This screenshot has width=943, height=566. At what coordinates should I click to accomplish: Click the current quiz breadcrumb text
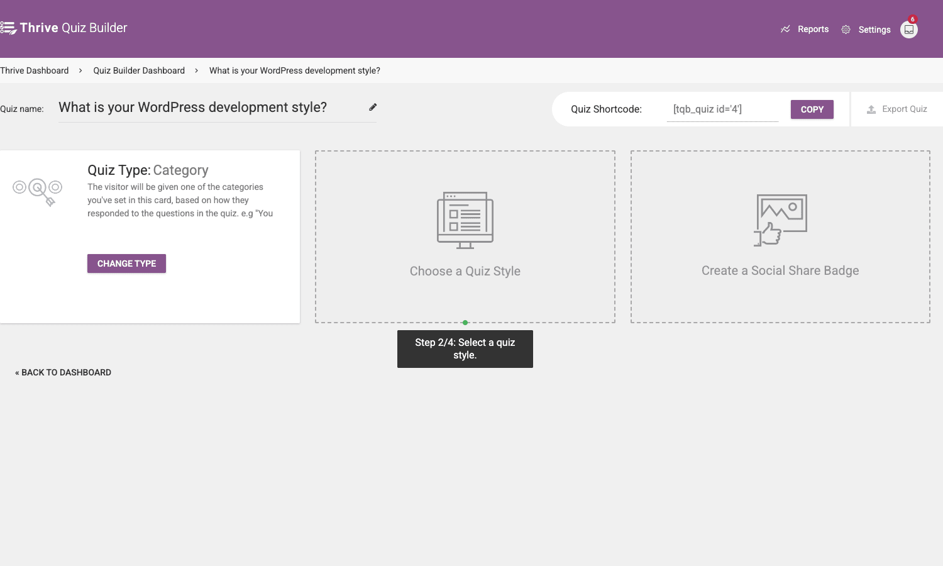pyautogui.click(x=295, y=70)
